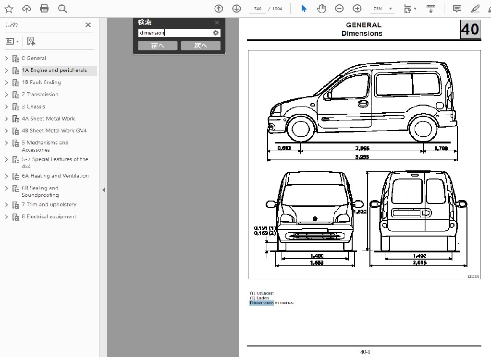The width and height of the screenshot is (491, 357).
Task: Expand the 5 Mechanisms and Accessories bookmark
Action: tap(7, 143)
